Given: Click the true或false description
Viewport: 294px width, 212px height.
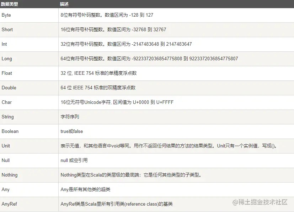Looking at the screenshot, I should tap(71, 131).
